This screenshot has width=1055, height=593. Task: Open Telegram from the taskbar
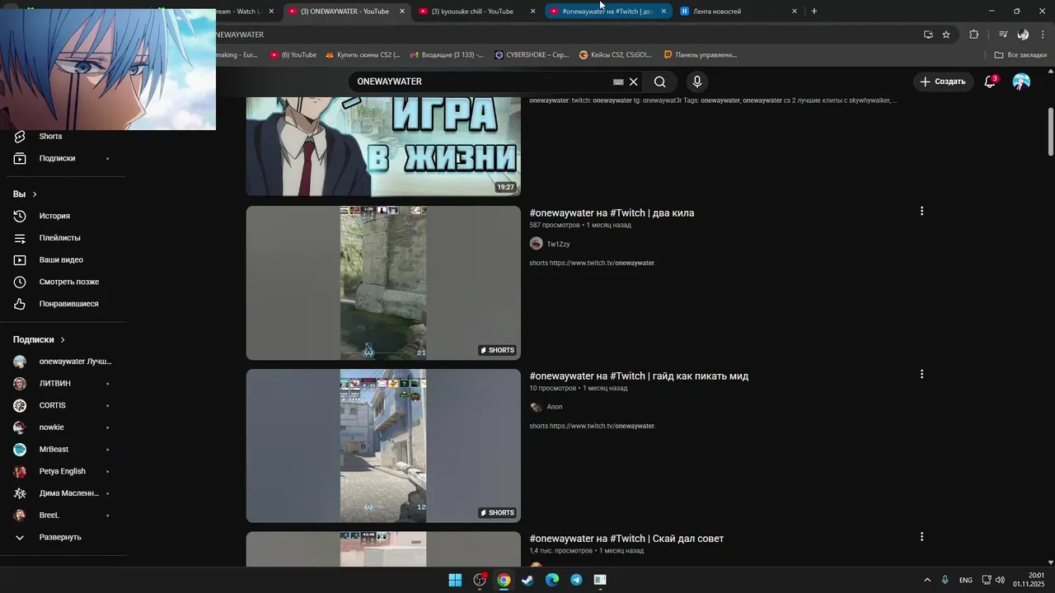coord(576,580)
